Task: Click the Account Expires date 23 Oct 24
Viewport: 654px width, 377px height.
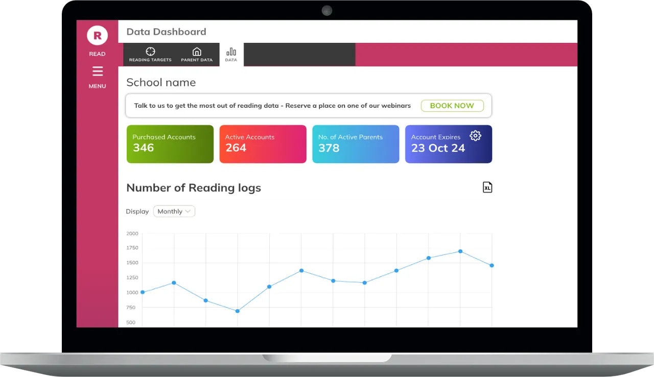Action: [x=438, y=148]
